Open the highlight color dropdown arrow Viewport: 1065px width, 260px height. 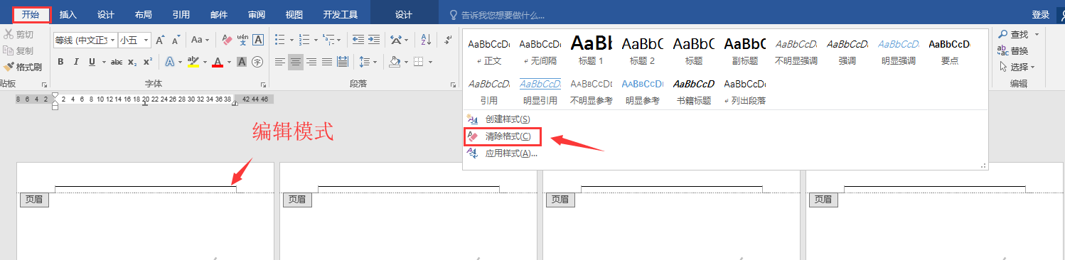(x=204, y=62)
